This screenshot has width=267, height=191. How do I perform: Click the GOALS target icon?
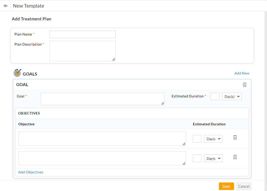(17, 72)
